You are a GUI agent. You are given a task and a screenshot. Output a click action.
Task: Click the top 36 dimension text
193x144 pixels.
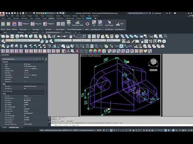click(106, 60)
